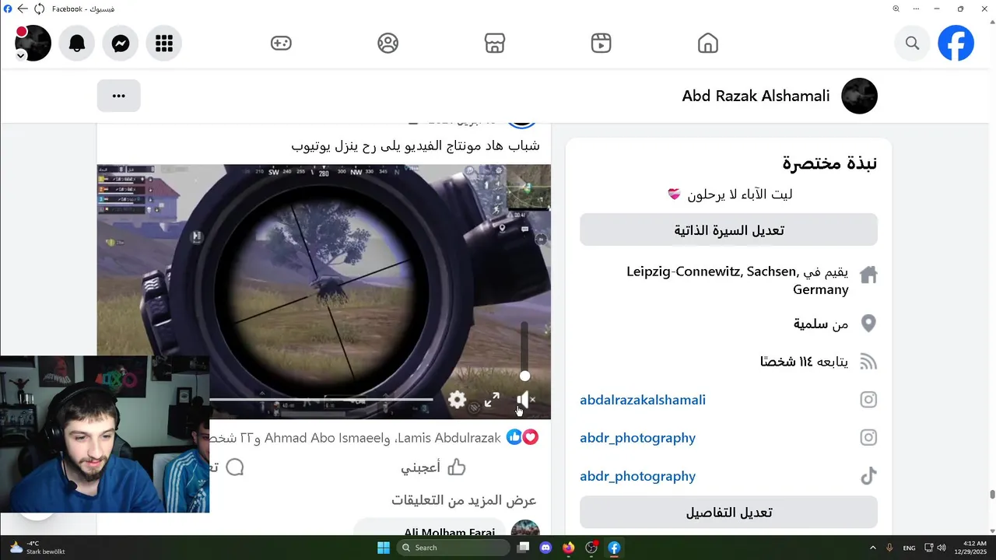Click the من سلمية hometown text
Image resolution: width=996 pixels, height=560 pixels.
(x=821, y=324)
